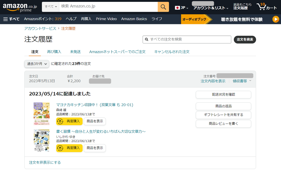Open the hamburger すべて menu
Viewport: 281px width, 170px height.
11,19
